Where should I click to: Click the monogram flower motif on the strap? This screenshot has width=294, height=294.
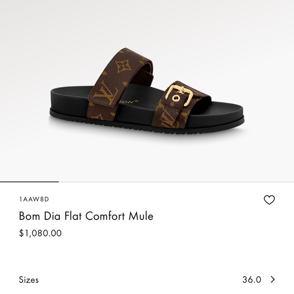coord(123,66)
